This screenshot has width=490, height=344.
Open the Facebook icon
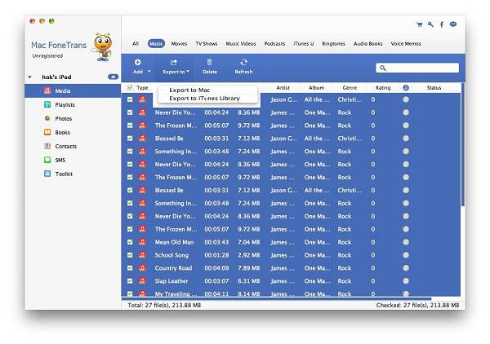coord(442,24)
